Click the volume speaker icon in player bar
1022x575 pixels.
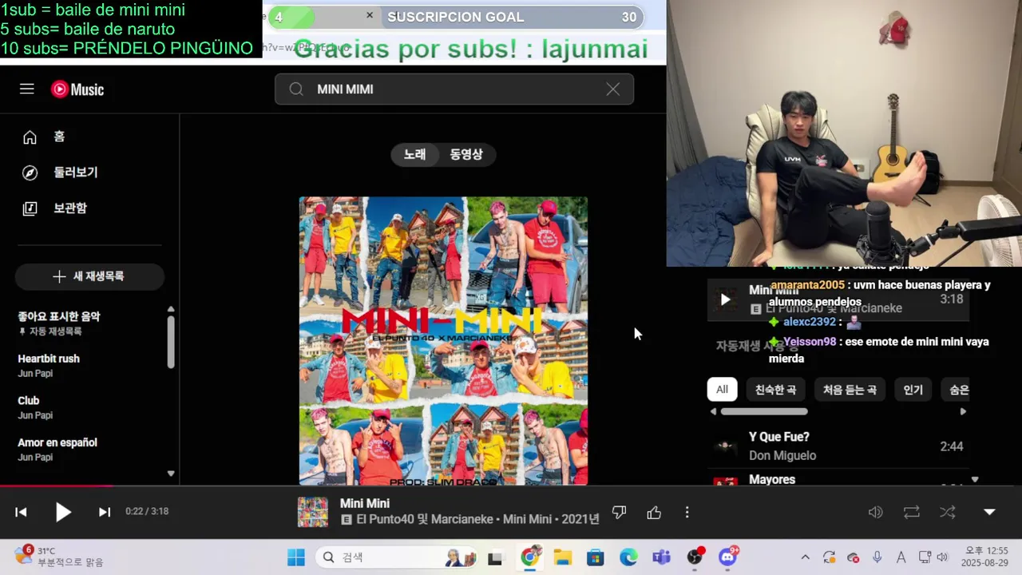(876, 512)
